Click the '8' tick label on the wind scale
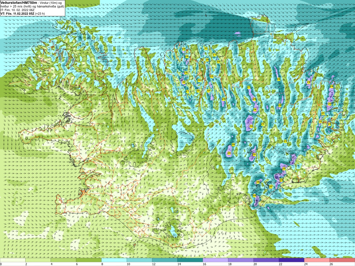This screenshot has width=355, height=266. [102, 264]
